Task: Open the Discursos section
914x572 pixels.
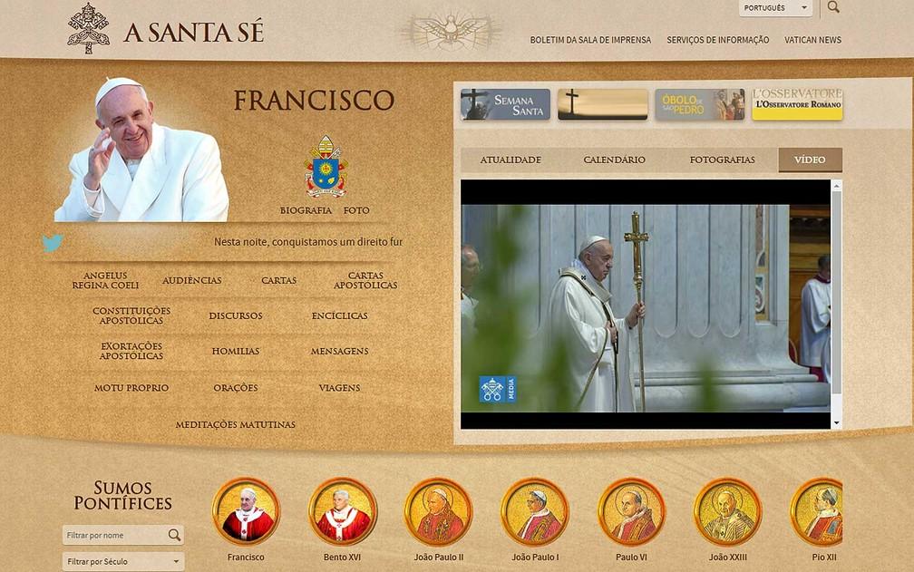Action: pyautogui.click(x=236, y=315)
